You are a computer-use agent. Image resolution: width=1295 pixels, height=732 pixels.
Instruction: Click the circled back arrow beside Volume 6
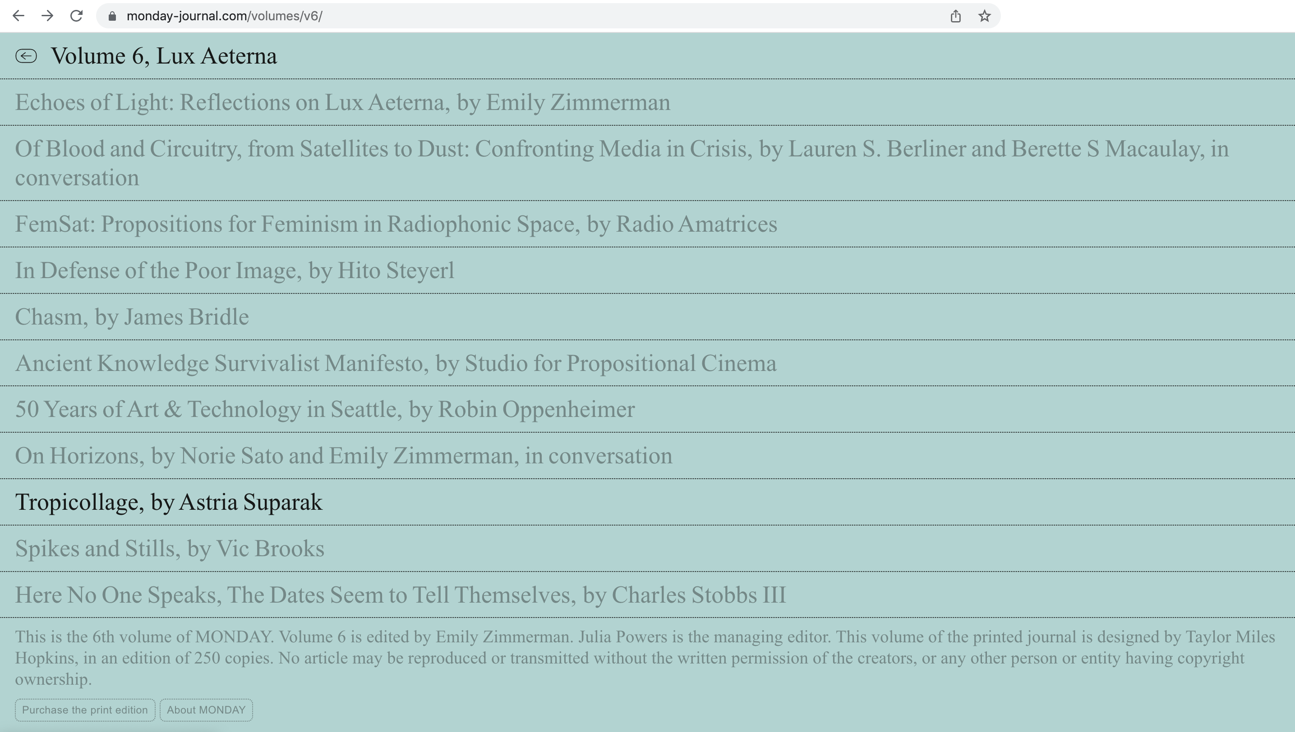coord(26,56)
